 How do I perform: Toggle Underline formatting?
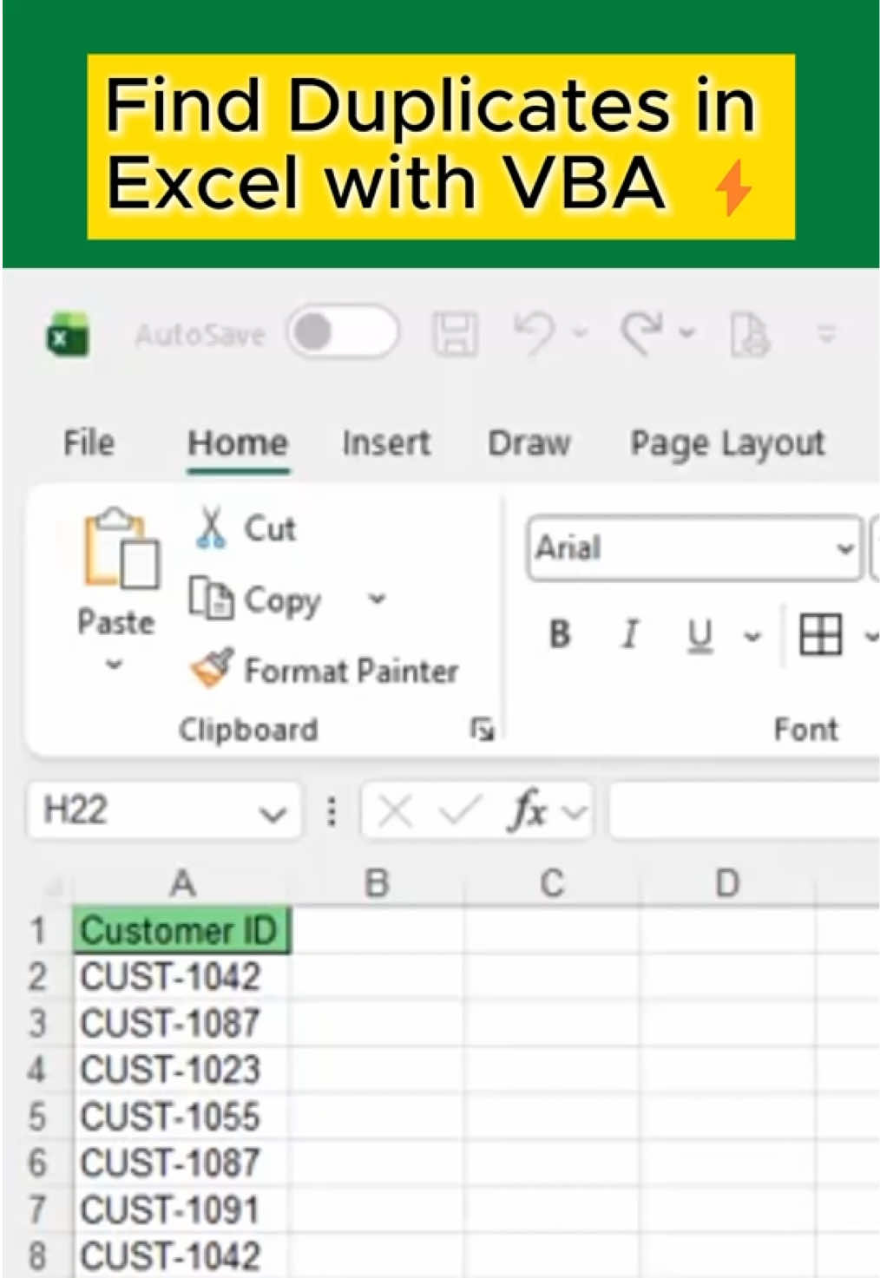(699, 634)
